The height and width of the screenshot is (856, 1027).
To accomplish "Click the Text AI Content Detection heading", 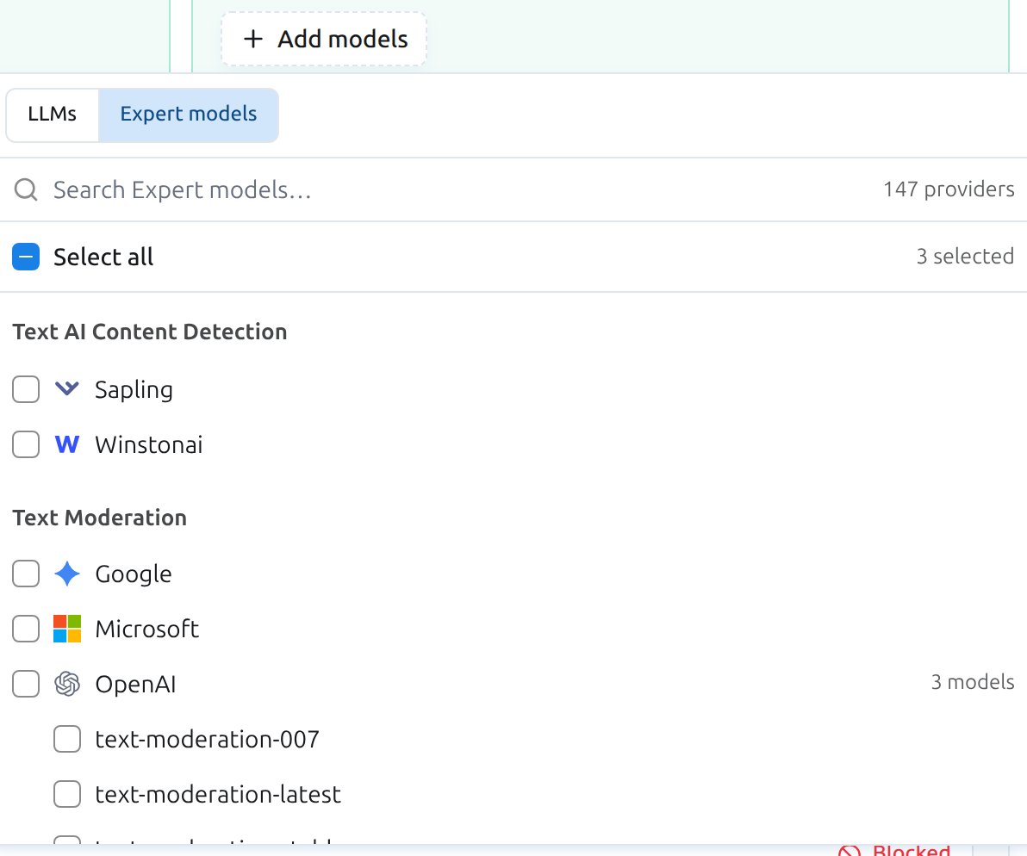I will 149,332.
